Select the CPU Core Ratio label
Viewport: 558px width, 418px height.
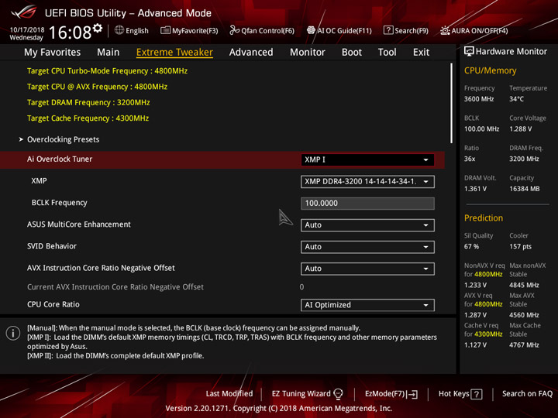pyautogui.click(x=53, y=304)
